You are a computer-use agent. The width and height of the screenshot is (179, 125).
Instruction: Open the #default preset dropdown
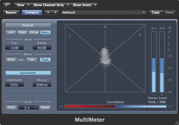click(104, 12)
